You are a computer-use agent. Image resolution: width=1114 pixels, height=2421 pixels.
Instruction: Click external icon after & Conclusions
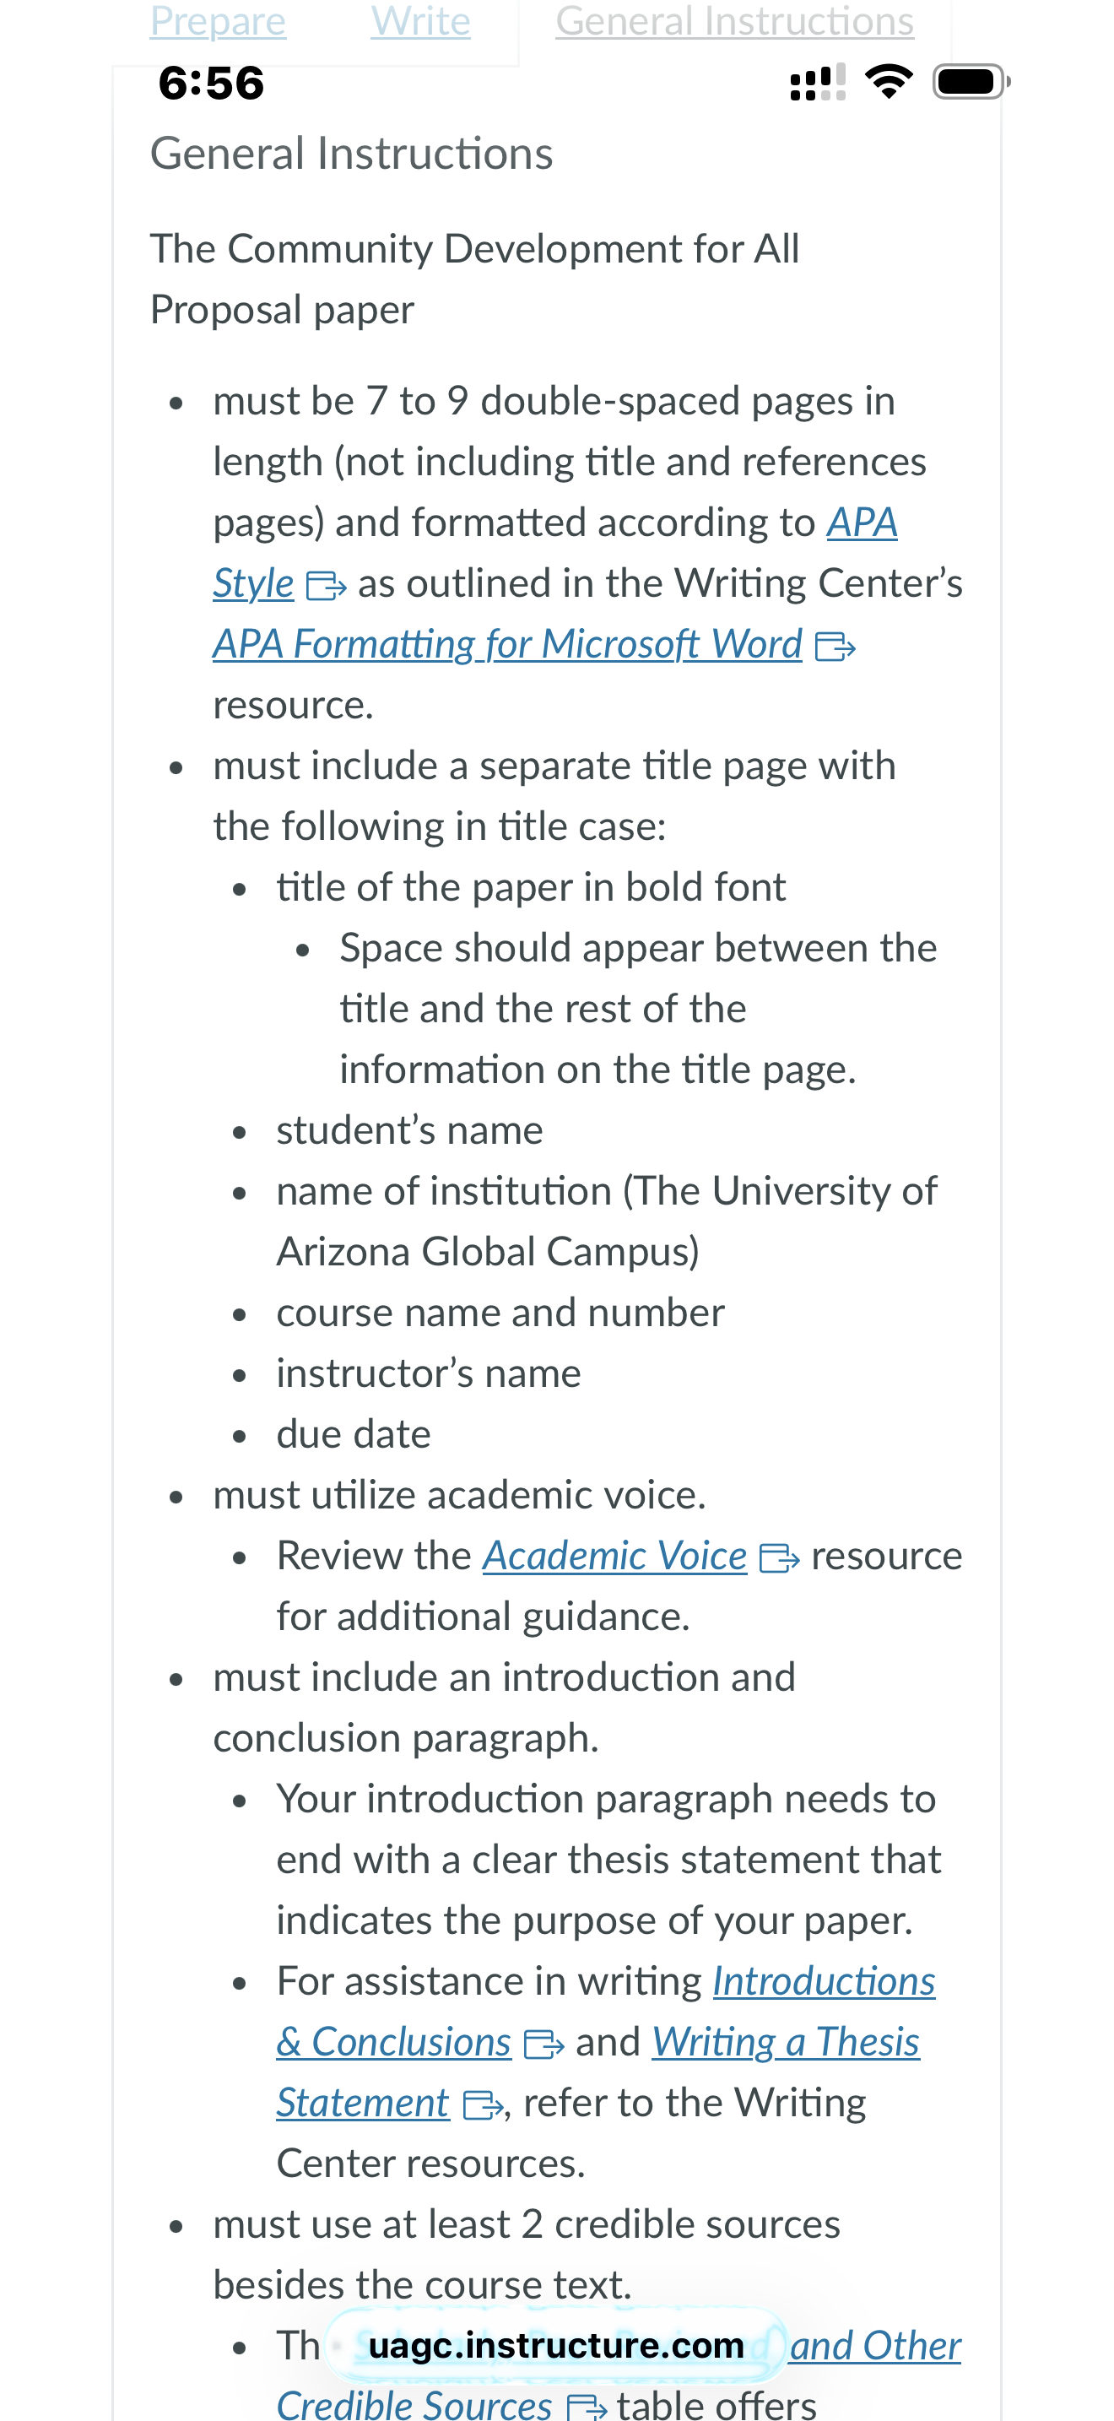coord(543,2045)
